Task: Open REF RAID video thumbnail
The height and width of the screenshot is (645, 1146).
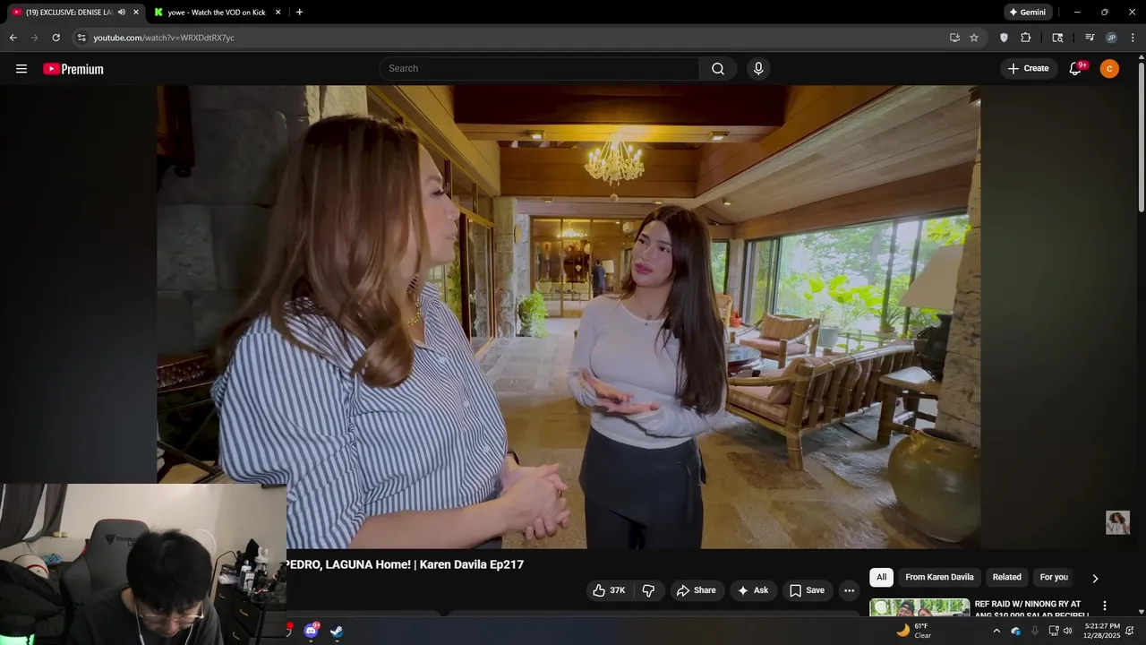Action: tap(919, 607)
